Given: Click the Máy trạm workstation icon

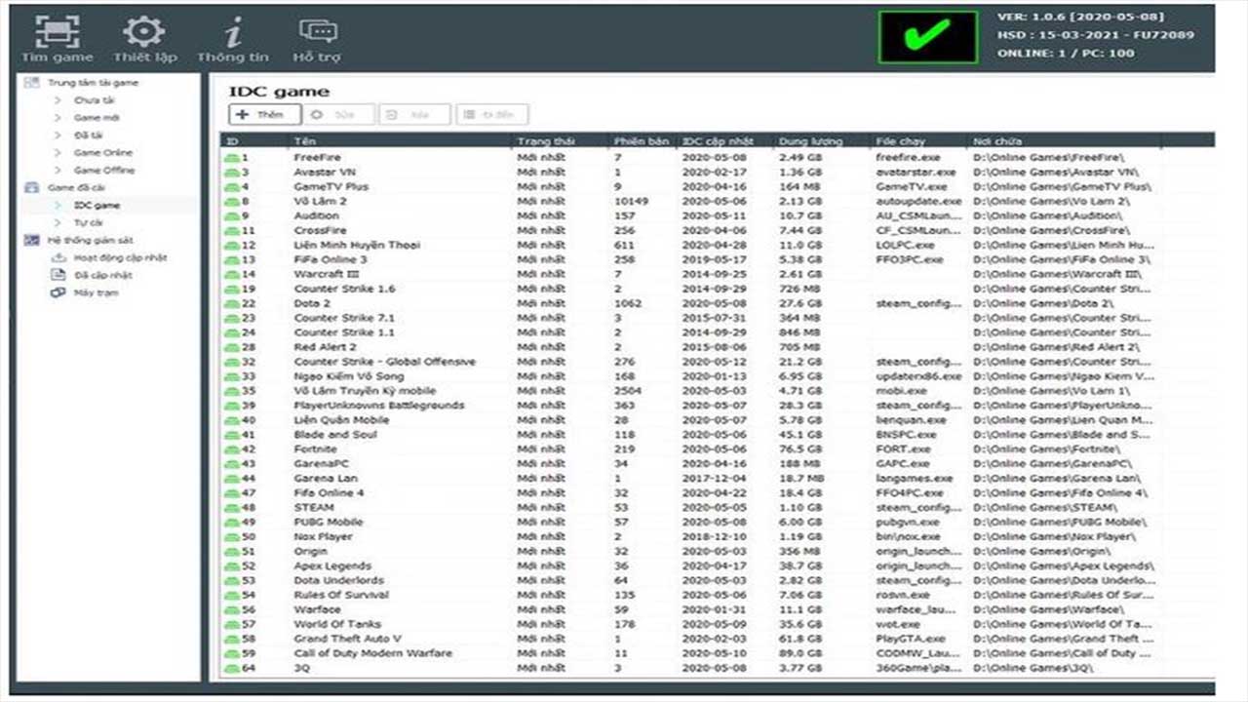Looking at the screenshot, I should (x=58, y=292).
